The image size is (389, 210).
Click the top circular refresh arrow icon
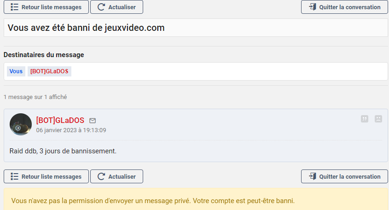coord(101,7)
